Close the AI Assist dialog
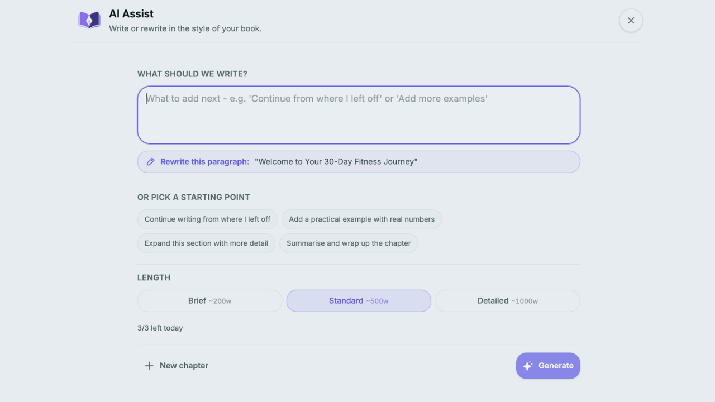Image resolution: width=715 pixels, height=402 pixels. point(631,21)
